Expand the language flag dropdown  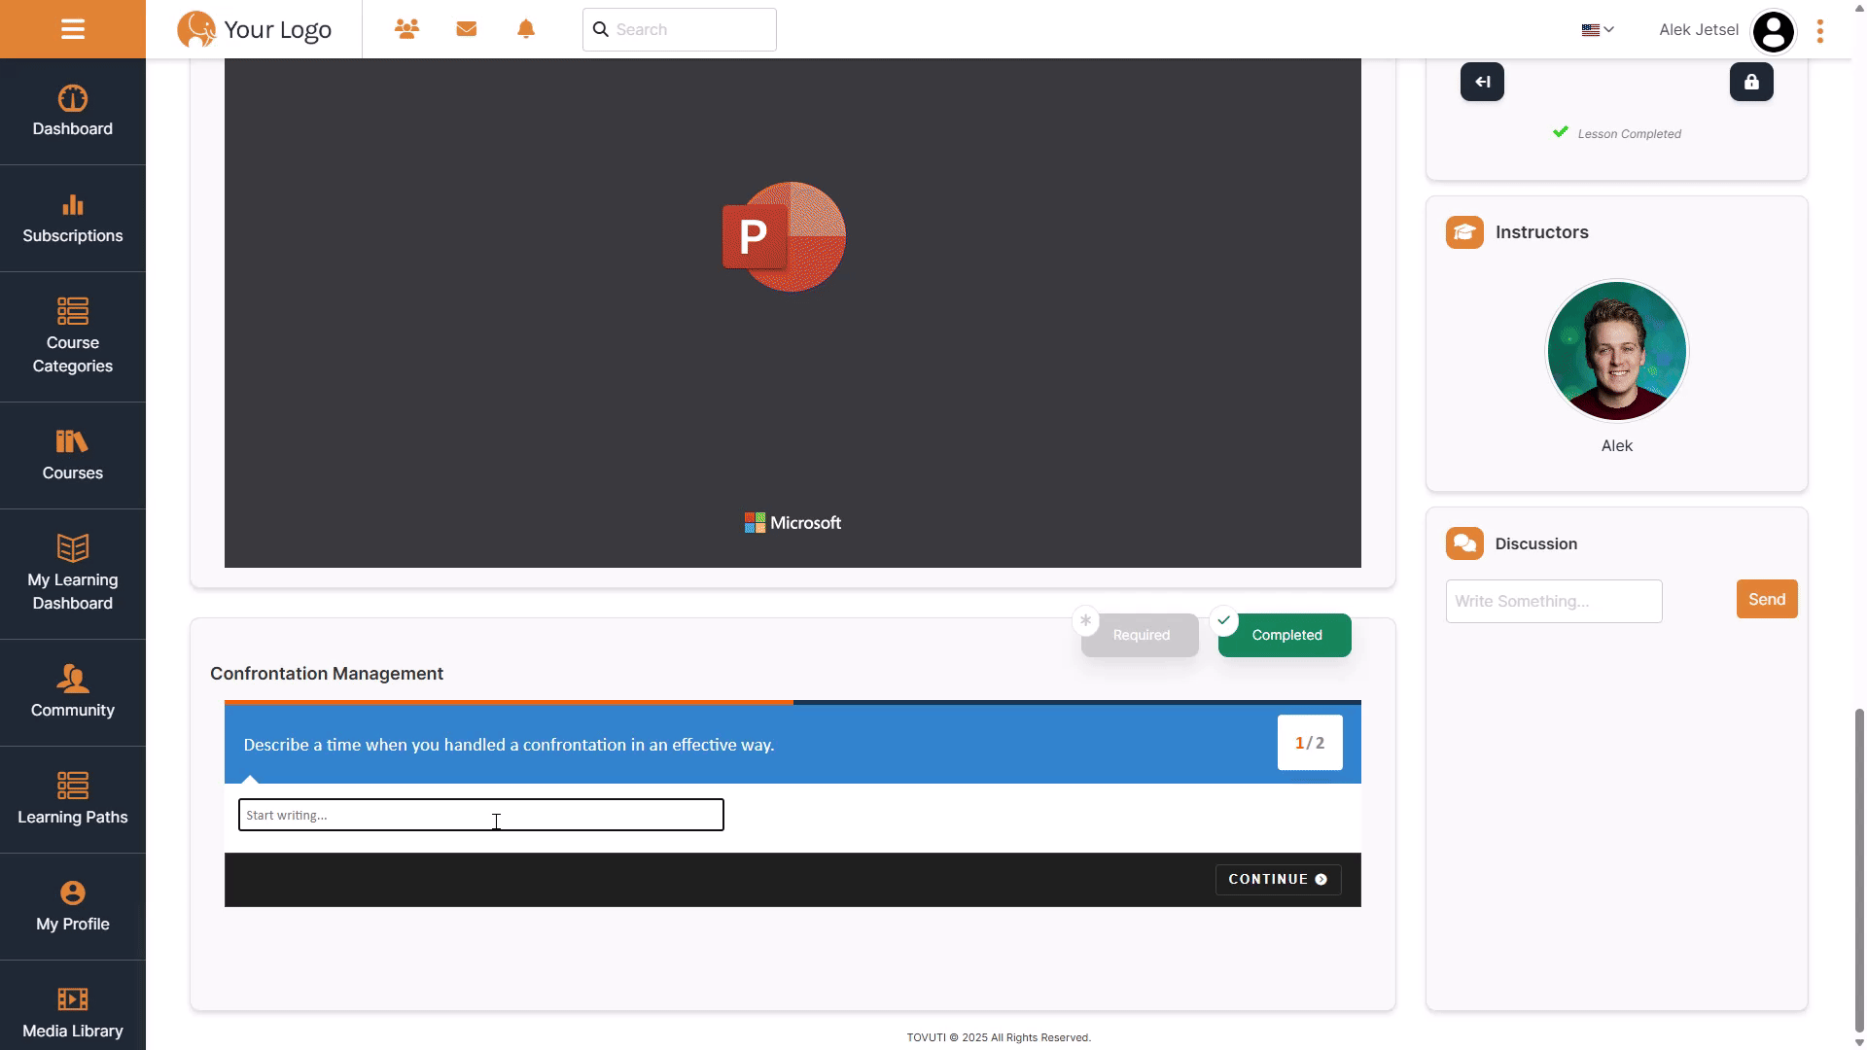1597,30
